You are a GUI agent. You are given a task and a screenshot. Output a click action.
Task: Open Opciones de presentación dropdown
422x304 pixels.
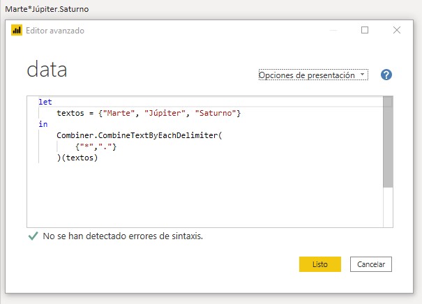(x=313, y=75)
